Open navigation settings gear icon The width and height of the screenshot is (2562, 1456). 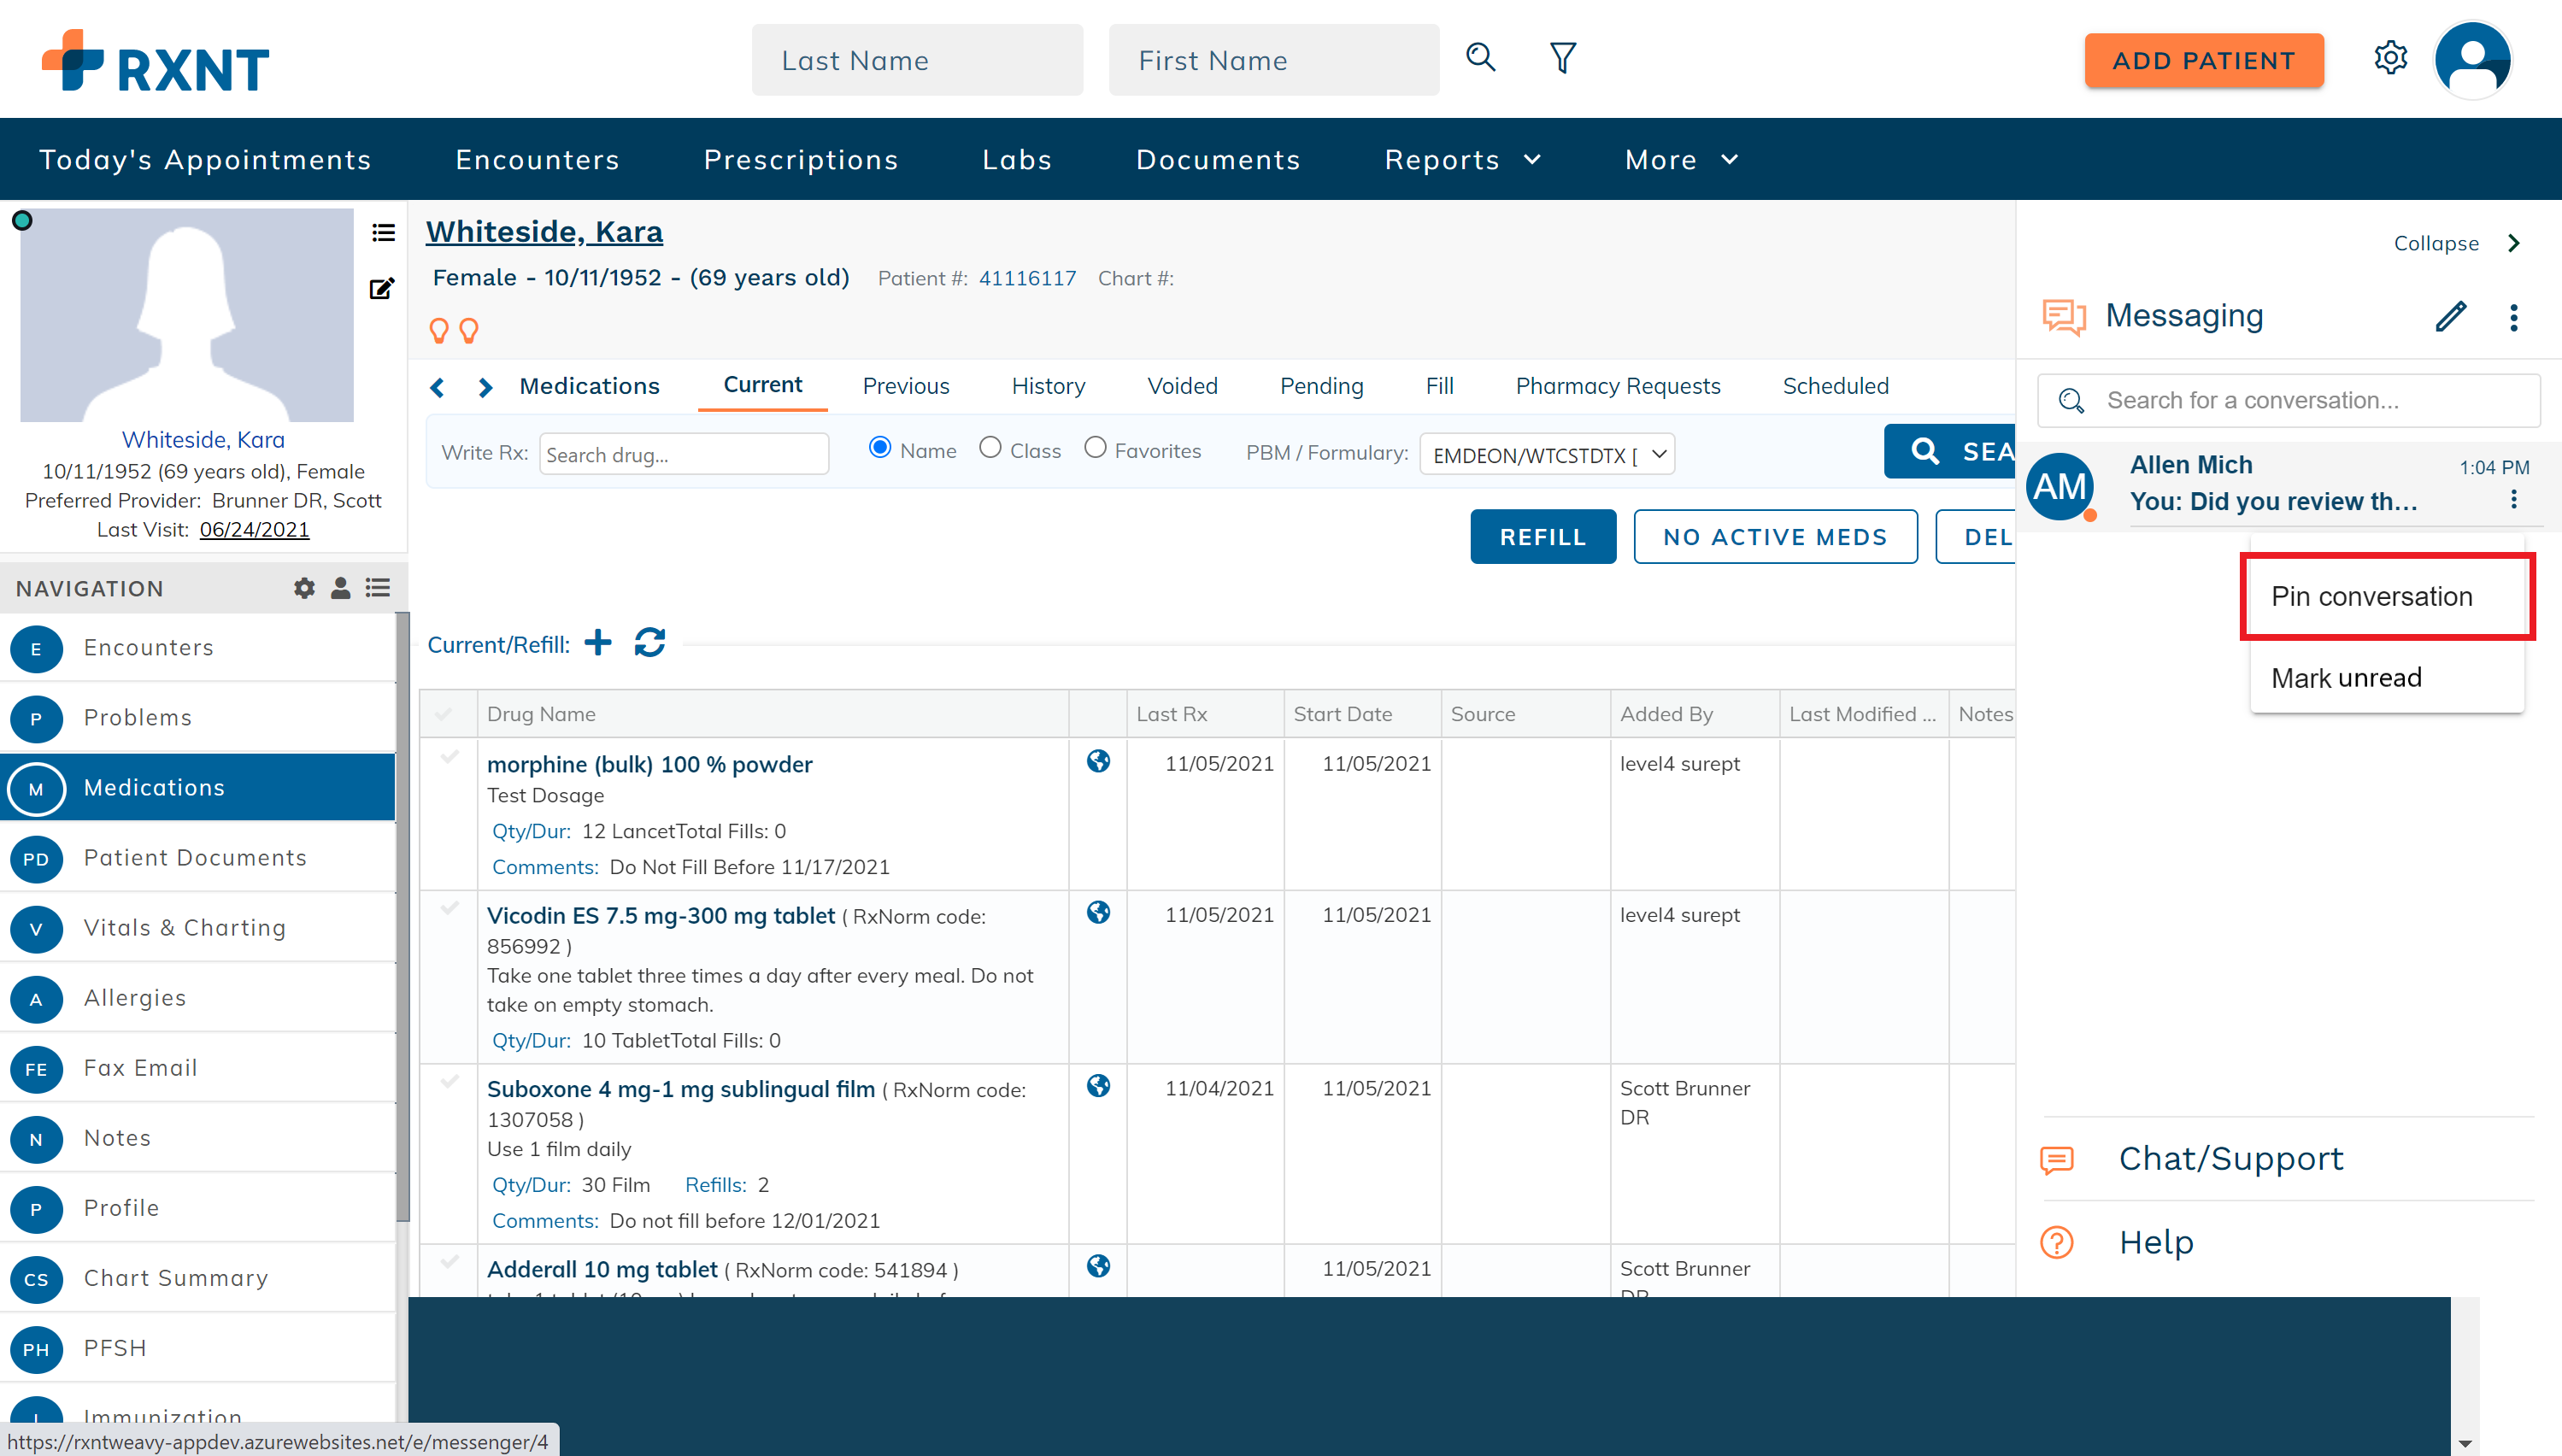304,588
